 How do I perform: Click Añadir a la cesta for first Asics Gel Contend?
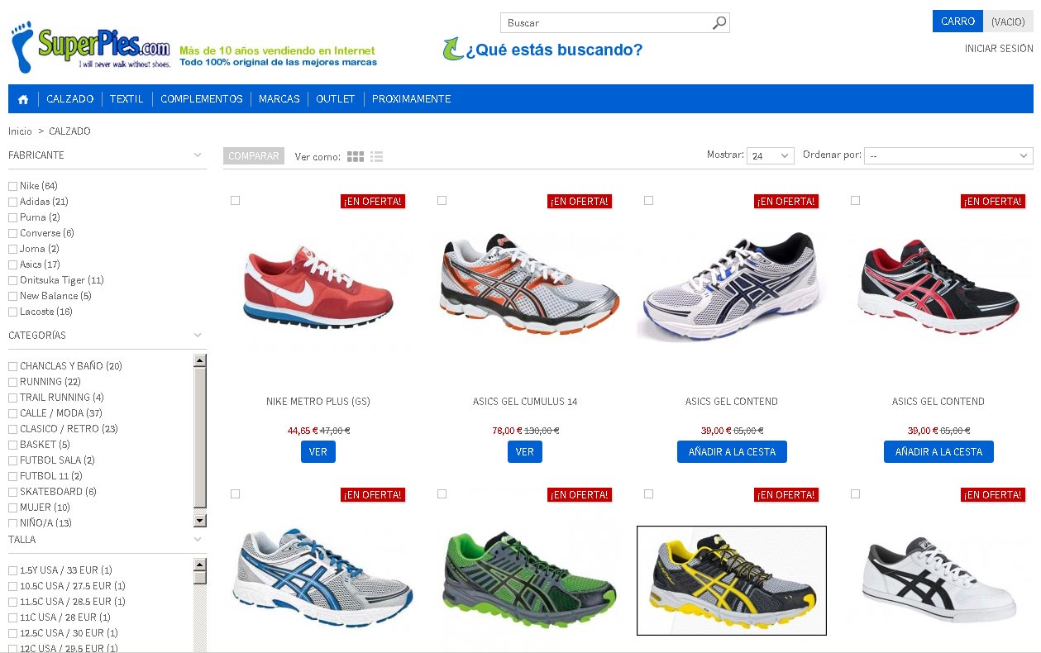732,452
